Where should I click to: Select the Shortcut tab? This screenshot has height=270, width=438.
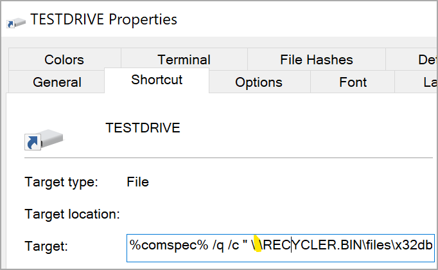pyautogui.click(x=157, y=80)
